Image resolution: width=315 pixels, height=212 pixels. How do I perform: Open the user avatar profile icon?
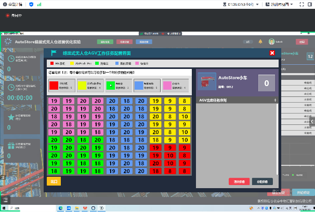pos(271,41)
